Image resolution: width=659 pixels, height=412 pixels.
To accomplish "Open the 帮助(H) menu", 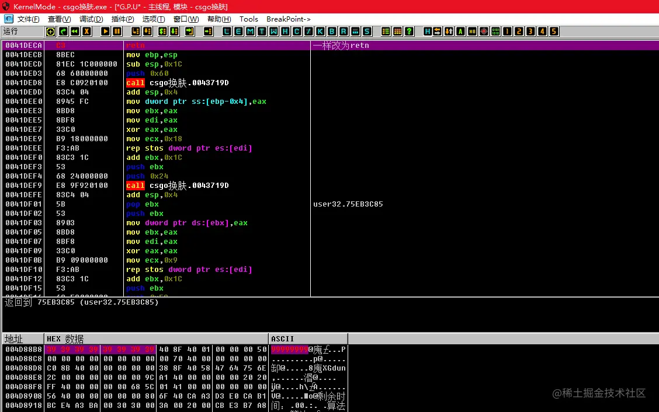I will tap(219, 19).
